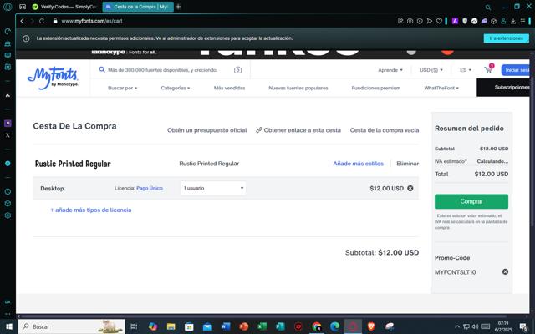Image resolution: width=535 pixels, height=334 pixels.
Task: Open the downloads icon in toolbar
Action: tap(513, 21)
